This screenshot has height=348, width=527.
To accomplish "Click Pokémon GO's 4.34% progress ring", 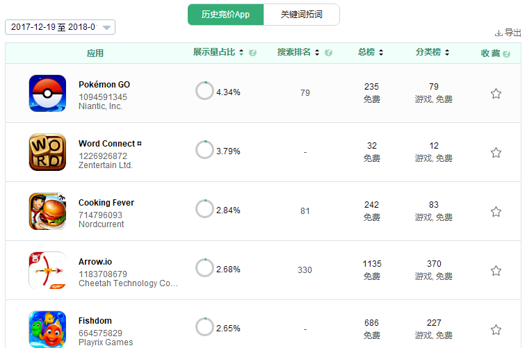I will pyautogui.click(x=204, y=91).
